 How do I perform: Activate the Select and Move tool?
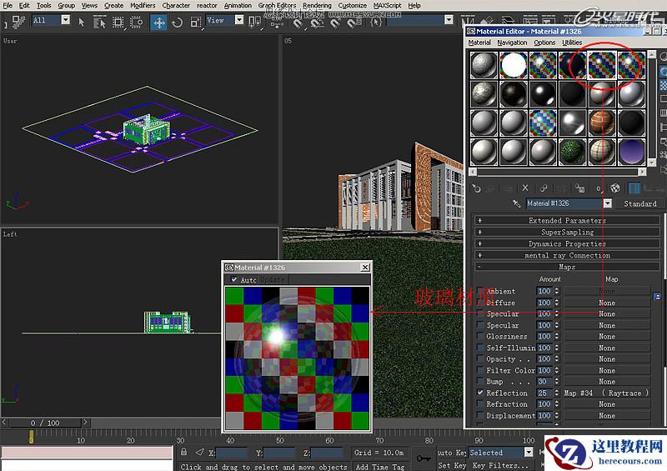coord(158,22)
